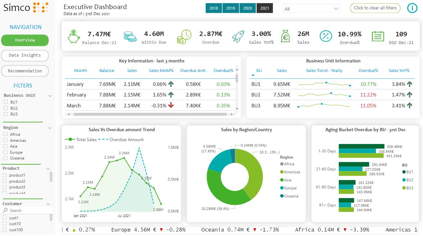Enable the Europe filter checkbox
The height and width of the screenshot is (236, 423).
point(6,152)
